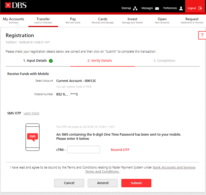Viewport: 206px width, 195px height.
Task: Open the Messages envelope icon
Action: [x=157, y=8]
